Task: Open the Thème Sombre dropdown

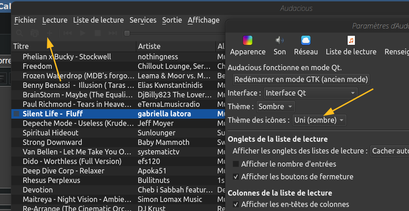Action: point(276,106)
